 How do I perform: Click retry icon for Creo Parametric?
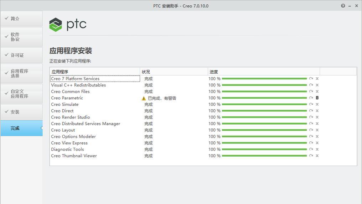click(311, 98)
